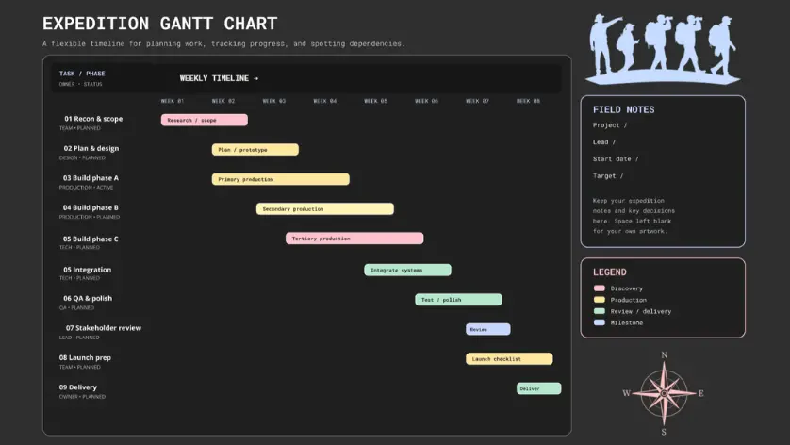This screenshot has width=790, height=445.
Task: Select the 08 Launch prep task
Action: coord(85,358)
